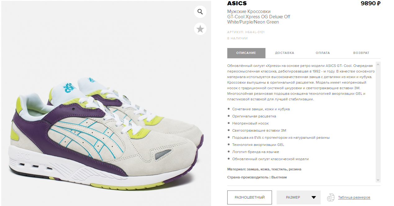The width and height of the screenshot is (394, 206).
Task: Click the article number H6A4L-0101 text
Action: pos(255,32)
